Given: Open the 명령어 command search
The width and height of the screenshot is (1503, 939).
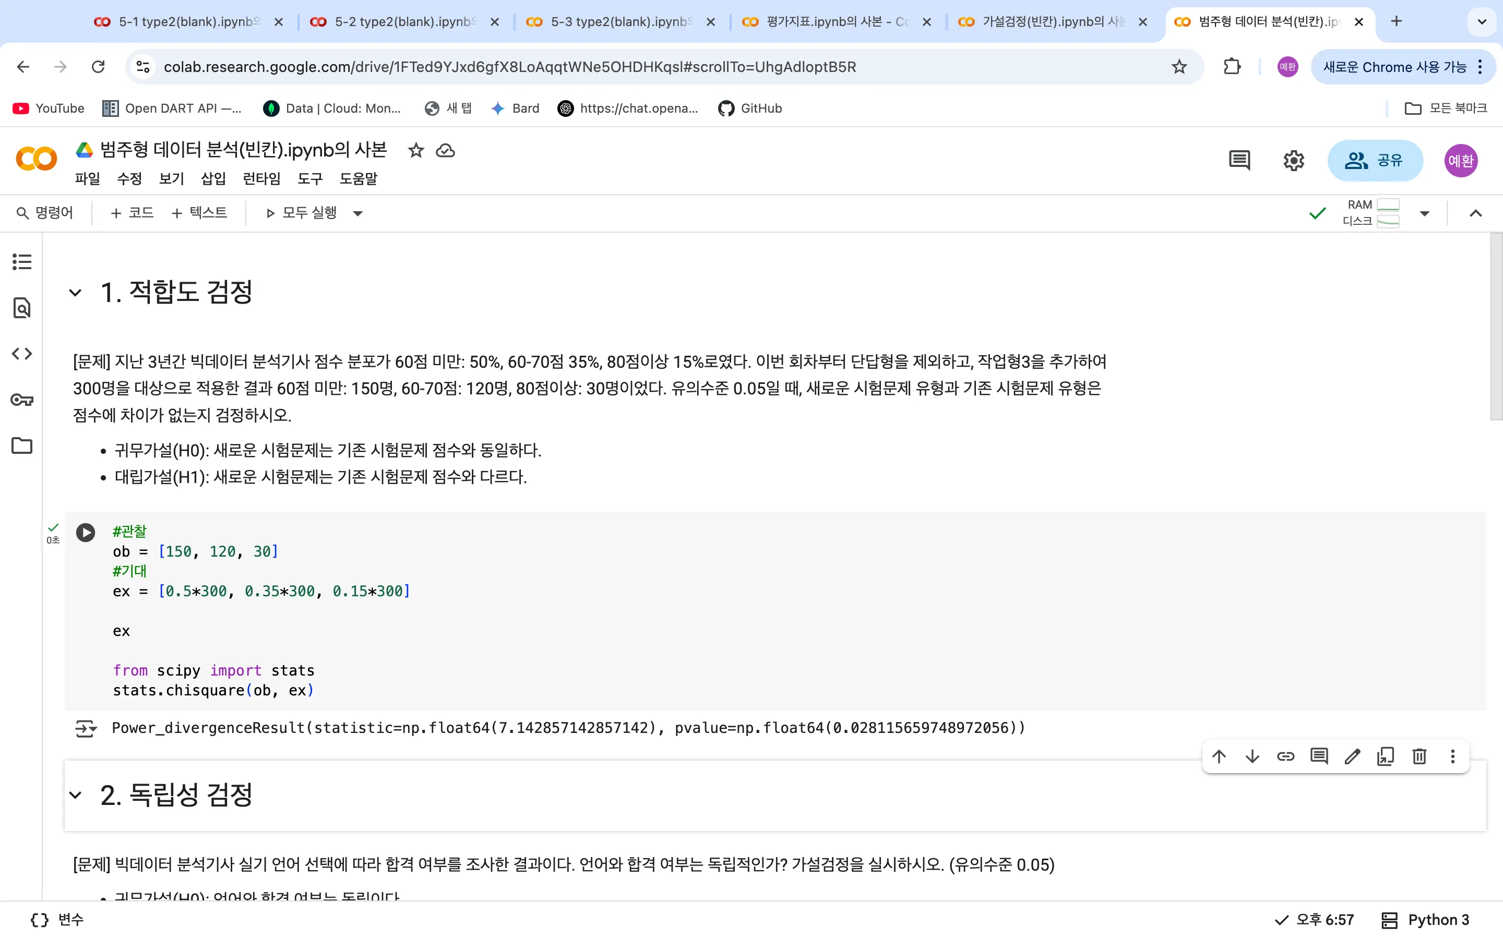Looking at the screenshot, I should (45, 213).
